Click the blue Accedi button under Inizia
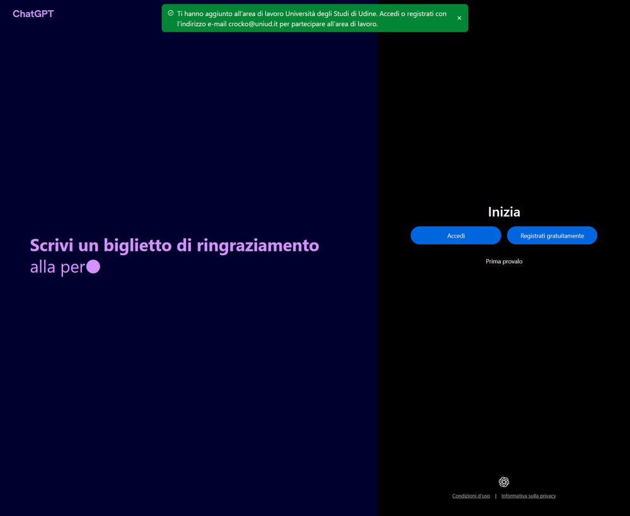630x516 pixels. point(455,235)
